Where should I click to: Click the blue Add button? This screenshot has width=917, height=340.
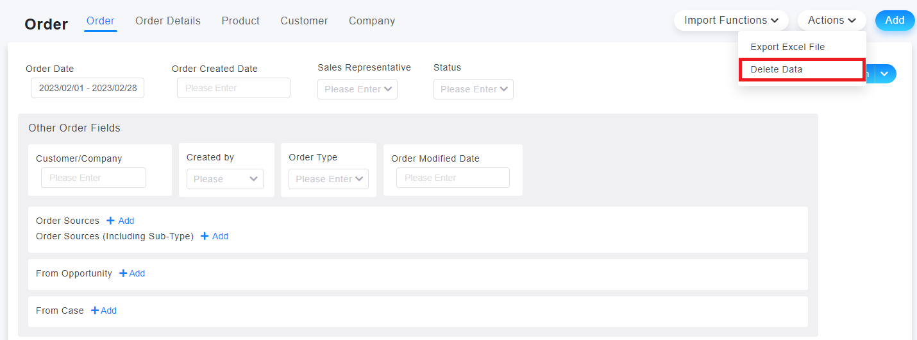coord(895,21)
